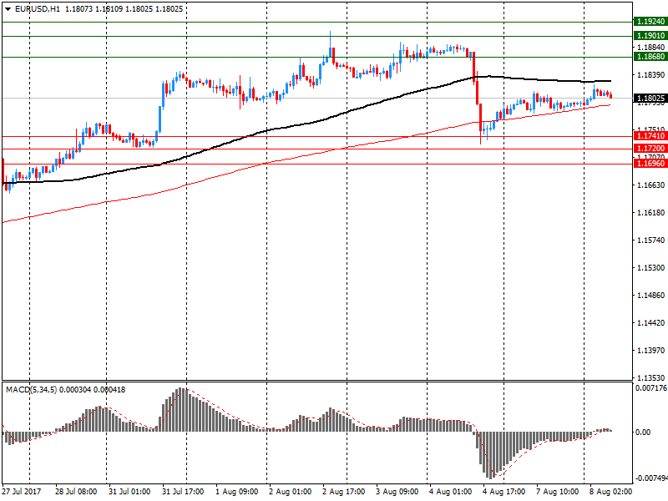Select the 1.17200 red support level label

click(x=650, y=149)
